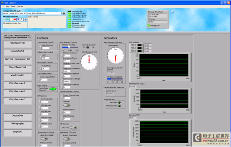231x147 pixels.
Task: Click the Yaw angle rel. to wind direction value
Action: (111, 73)
